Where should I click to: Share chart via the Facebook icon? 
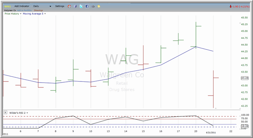click(87, 6)
